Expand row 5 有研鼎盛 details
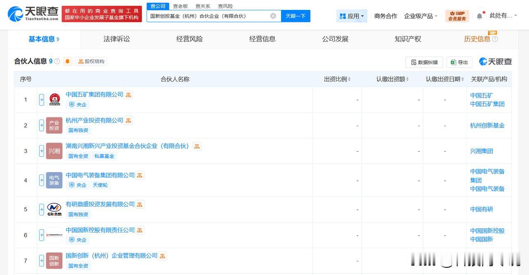This screenshot has height=275, width=529. (41, 209)
